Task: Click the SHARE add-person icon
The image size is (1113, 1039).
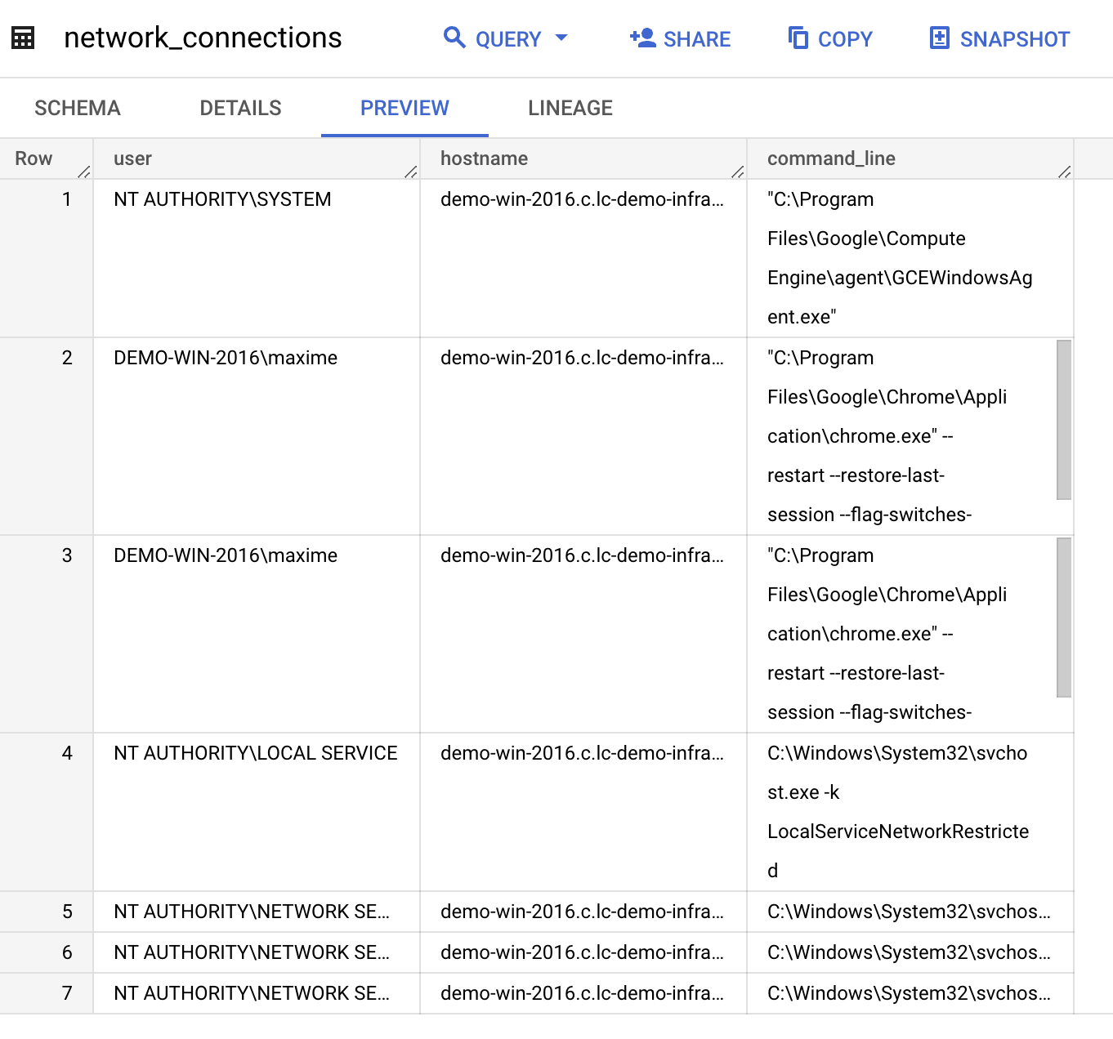Action: [642, 38]
